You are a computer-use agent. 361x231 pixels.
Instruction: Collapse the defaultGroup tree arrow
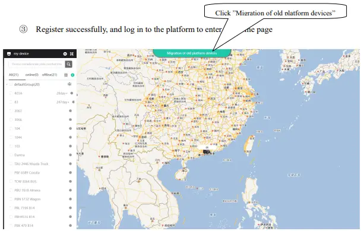click(7, 85)
